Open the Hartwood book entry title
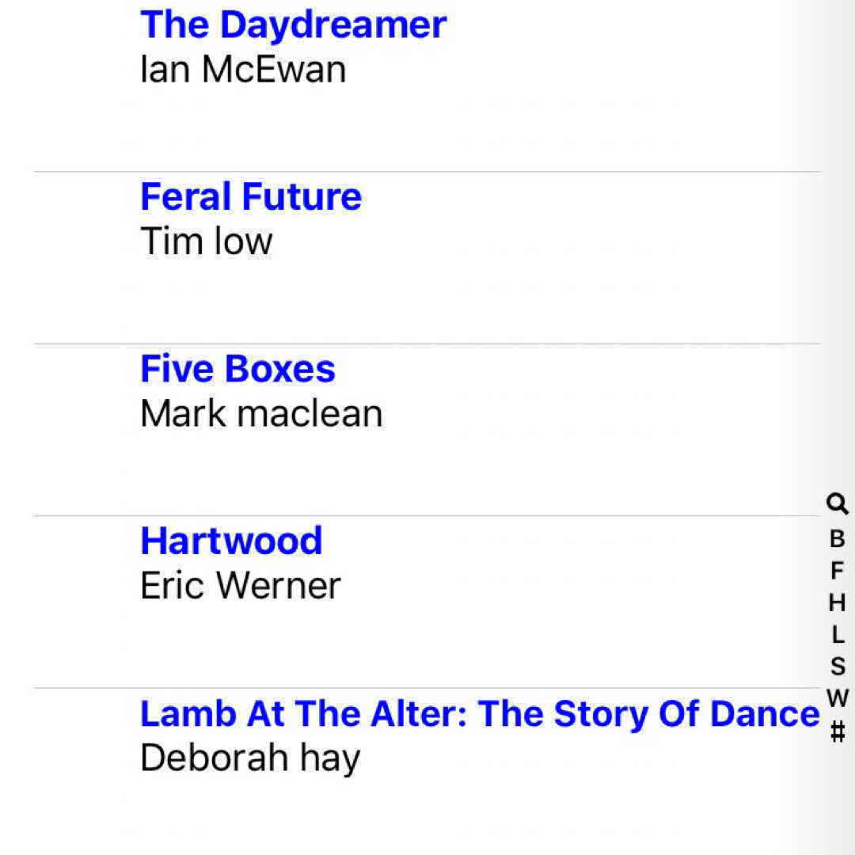The image size is (855, 855). click(231, 541)
